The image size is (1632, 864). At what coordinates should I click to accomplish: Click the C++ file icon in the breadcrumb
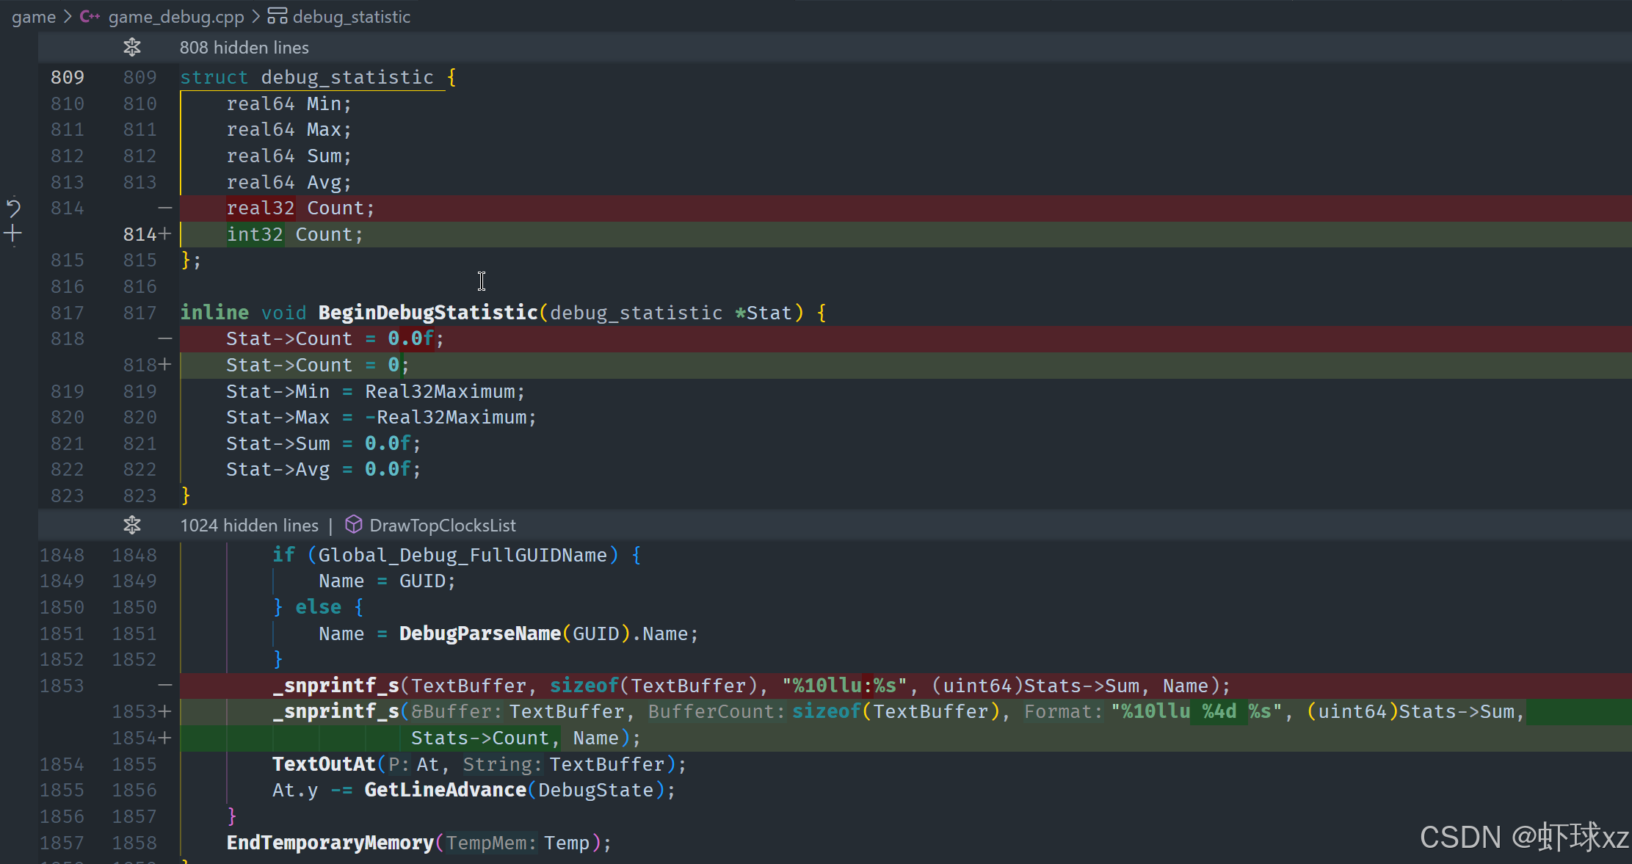point(90,16)
